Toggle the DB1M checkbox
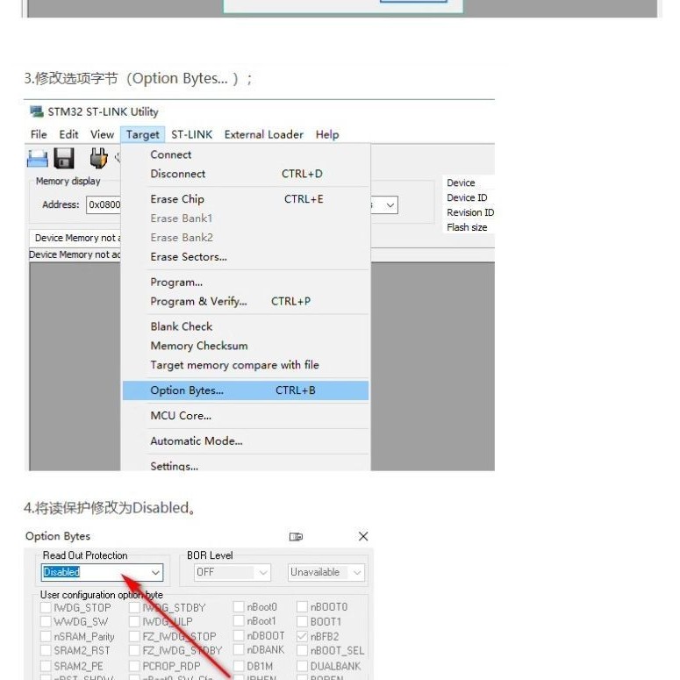Viewport: 680px width, 680px height. tap(239, 666)
